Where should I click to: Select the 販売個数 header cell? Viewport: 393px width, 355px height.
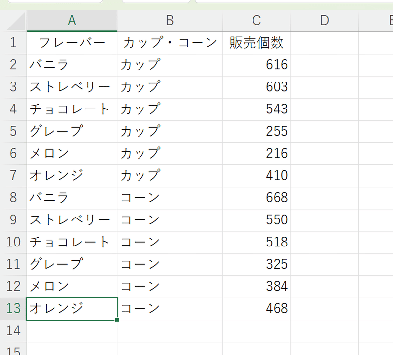(256, 43)
